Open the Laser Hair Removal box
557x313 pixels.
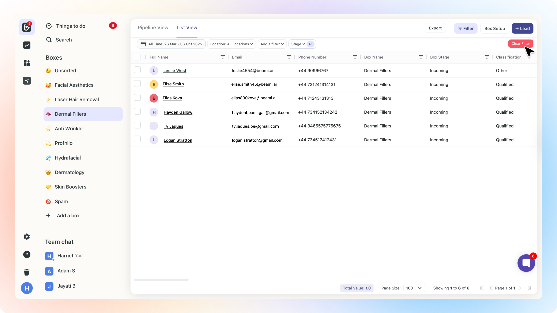[83, 99]
